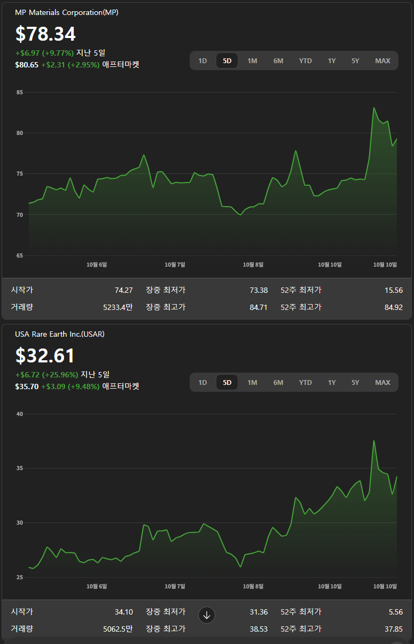Open MP Materials Corporation(MP) title
The height and width of the screenshot is (644, 414).
point(67,12)
